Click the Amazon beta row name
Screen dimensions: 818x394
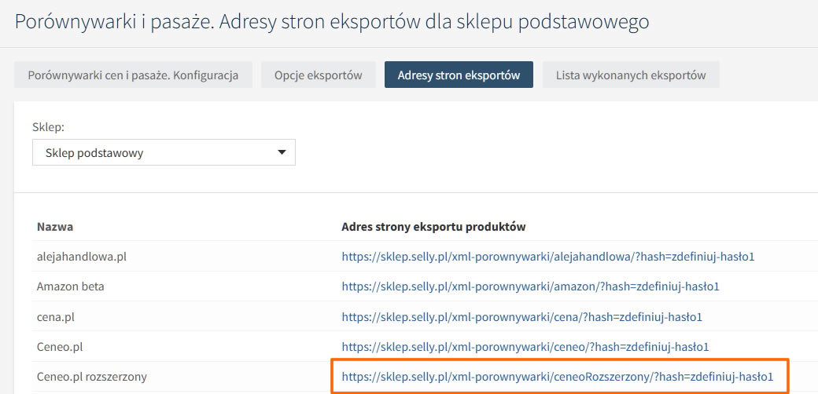[70, 286]
